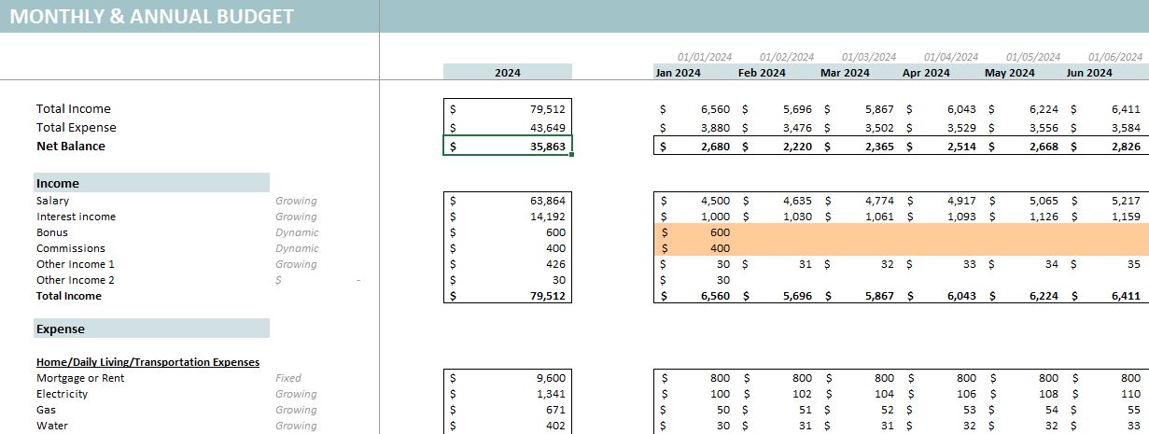Select the 01/01/2024 date cell
Image resolution: width=1149 pixels, height=434 pixels.
pyautogui.click(x=705, y=57)
